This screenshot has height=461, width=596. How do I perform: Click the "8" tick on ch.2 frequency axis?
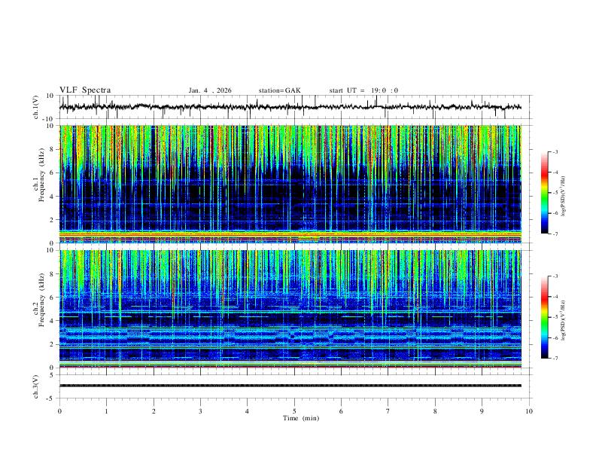(53, 274)
